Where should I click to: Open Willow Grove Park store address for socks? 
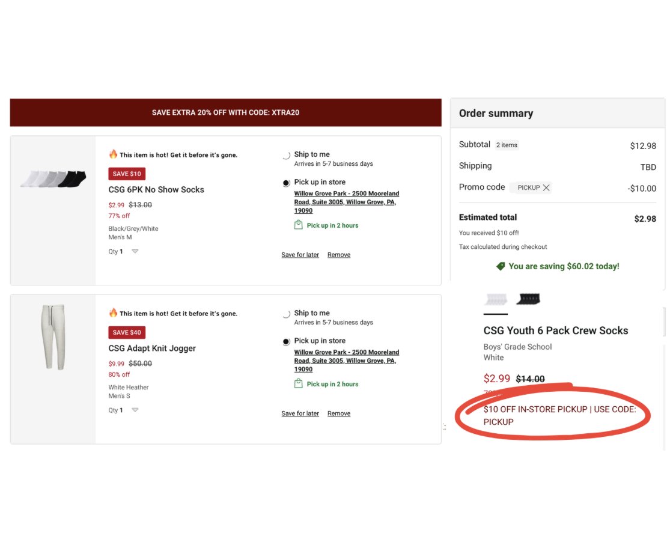(x=346, y=202)
